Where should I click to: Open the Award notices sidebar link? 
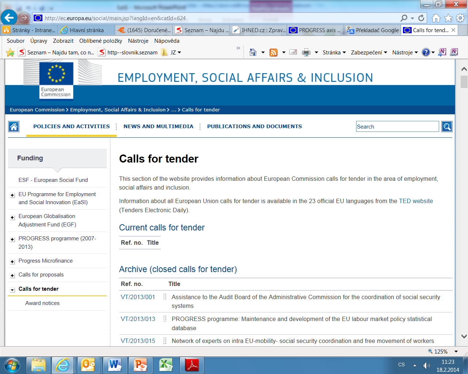[x=42, y=303]
